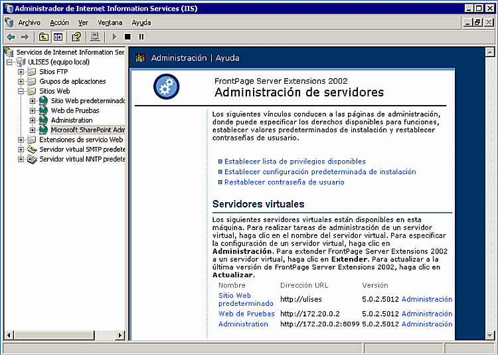Open the Ventana menu
The width and height of the screenshot is (498, 355).
pos(110,23)
